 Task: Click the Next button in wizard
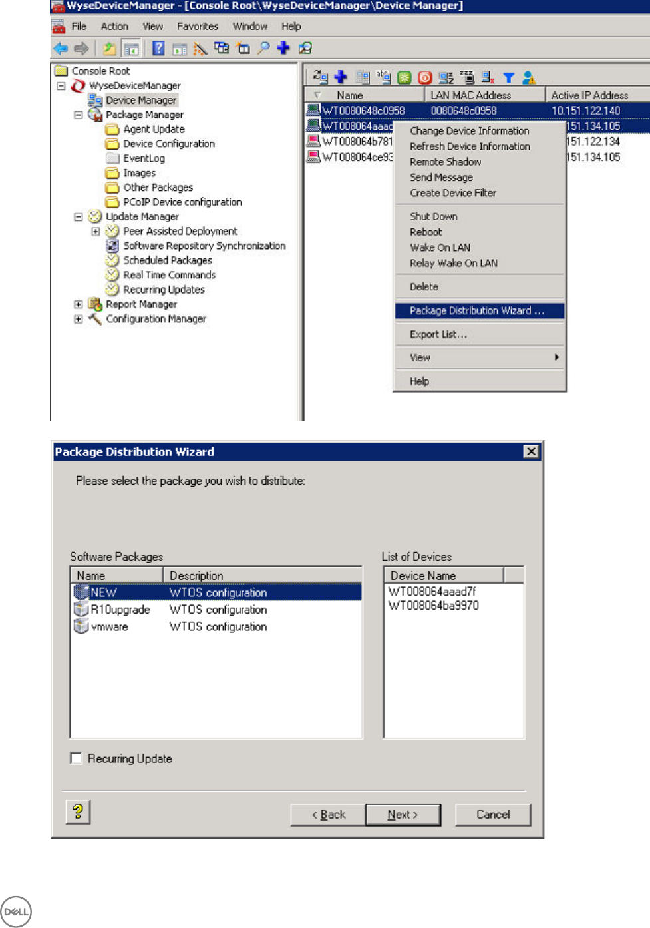403,814
